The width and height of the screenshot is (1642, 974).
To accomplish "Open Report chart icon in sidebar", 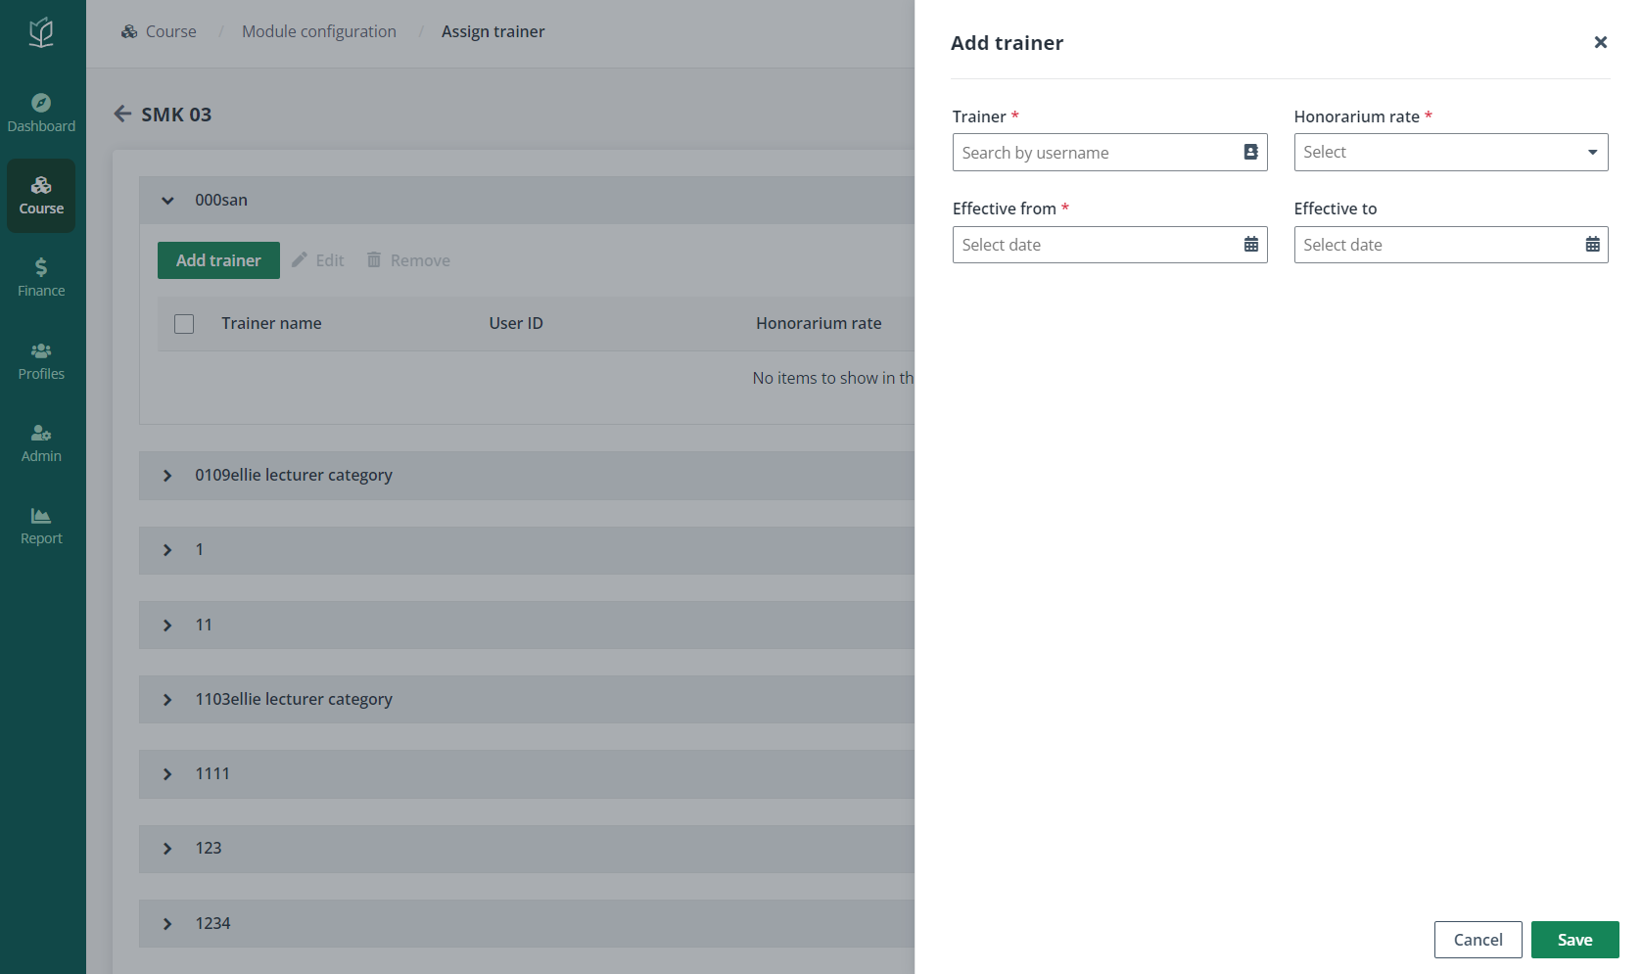I will [41, 516].
